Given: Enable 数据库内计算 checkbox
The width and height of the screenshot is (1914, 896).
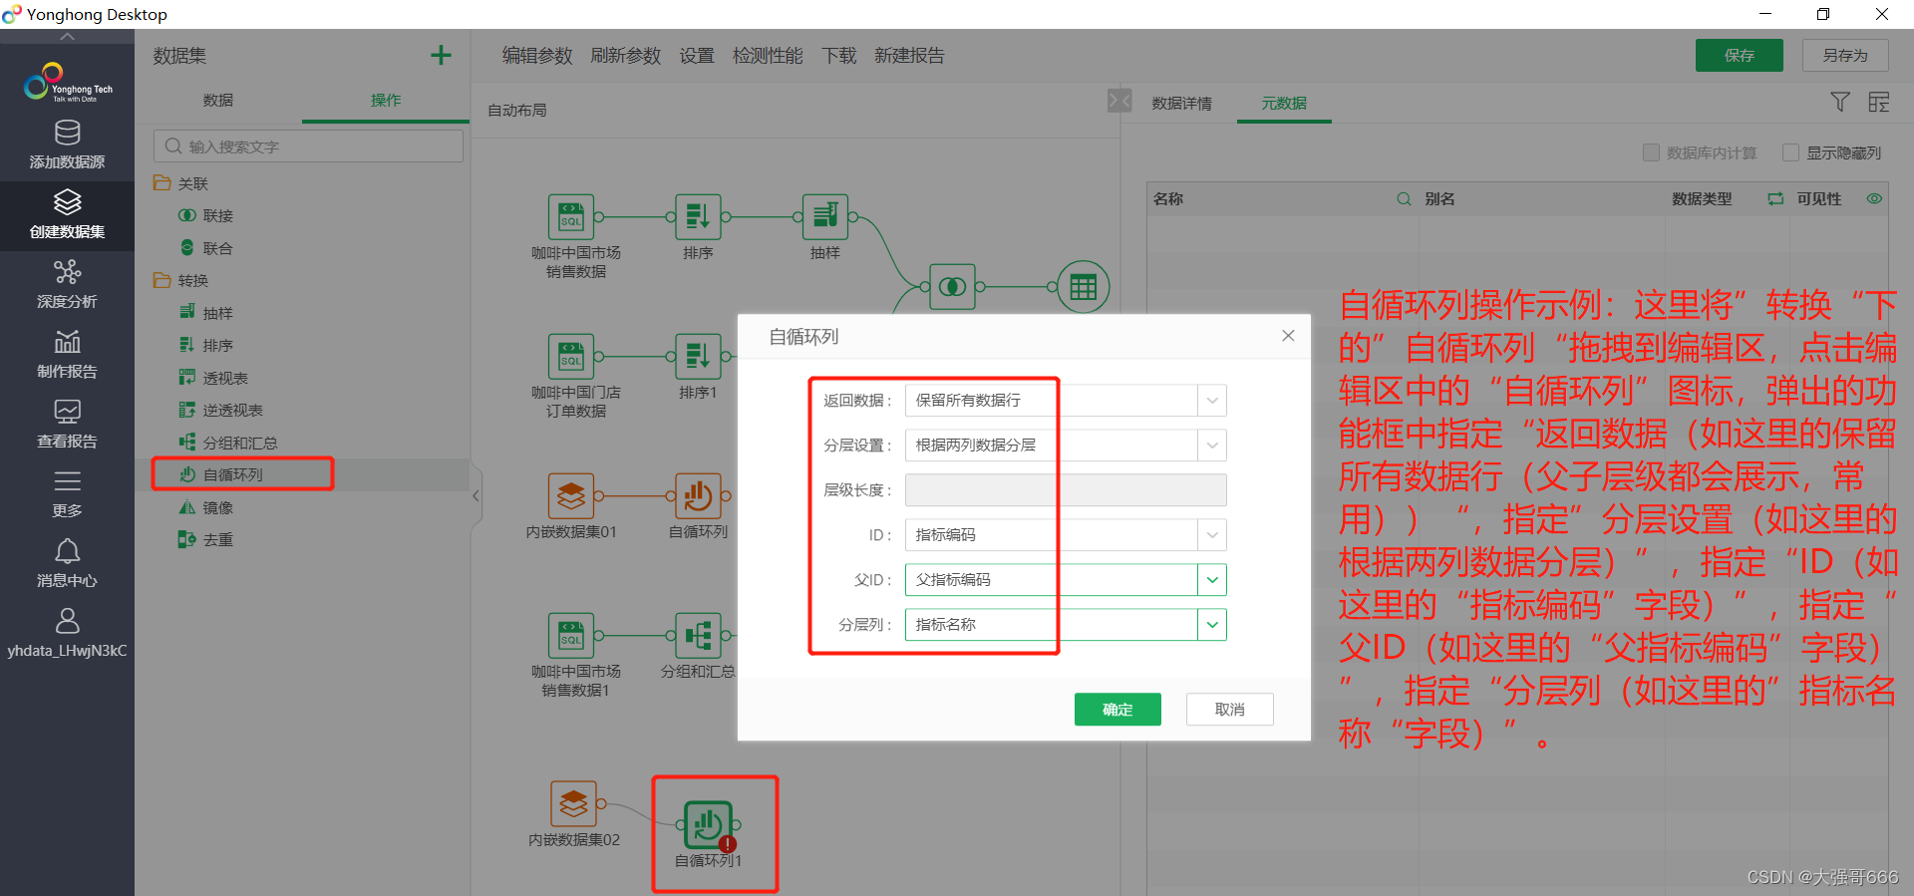Looking at the screenshot, I should [x=1651, y=152].
